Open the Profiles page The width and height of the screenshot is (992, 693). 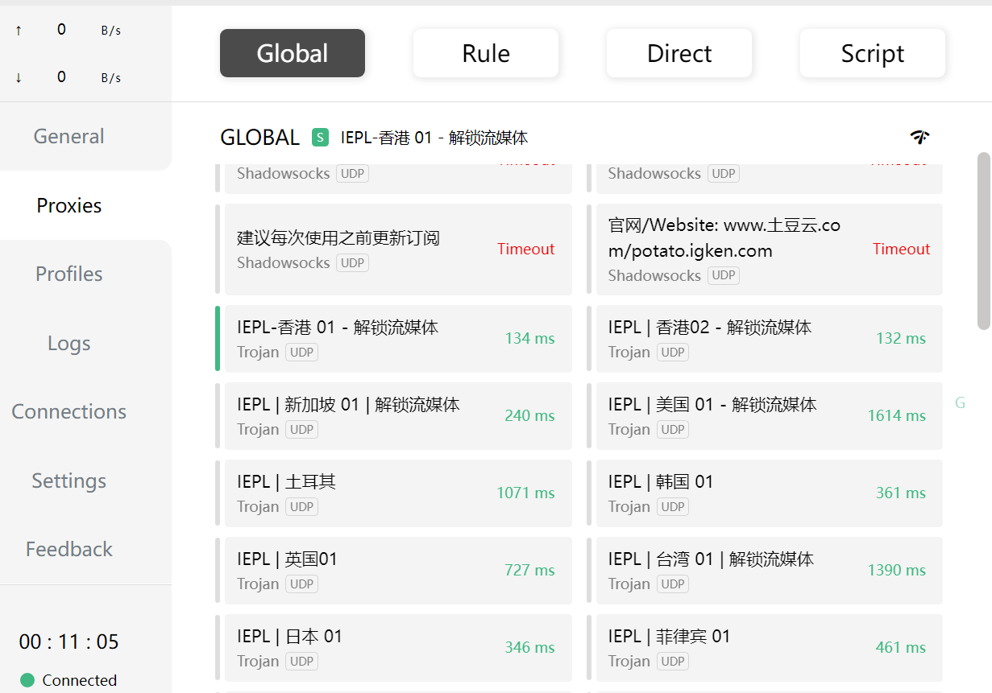click(68, 274)
